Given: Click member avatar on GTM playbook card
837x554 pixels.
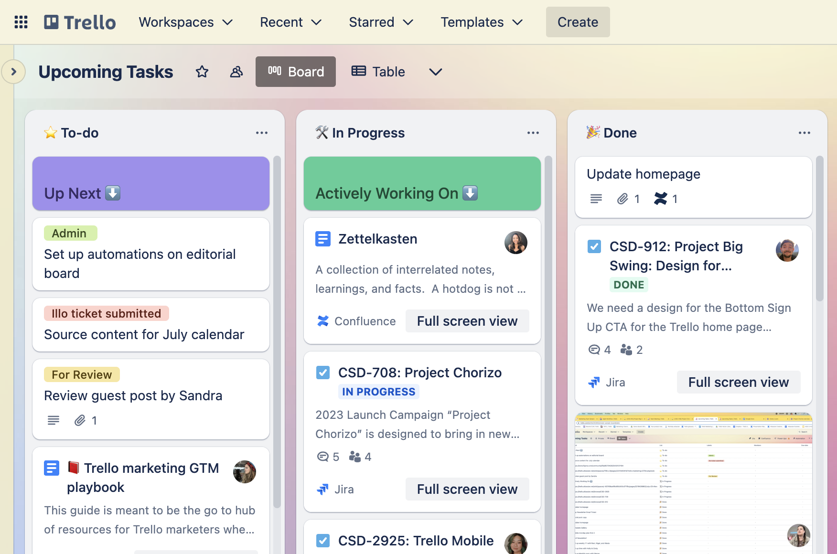Looking at the screenshot, I should coord(245,472).
